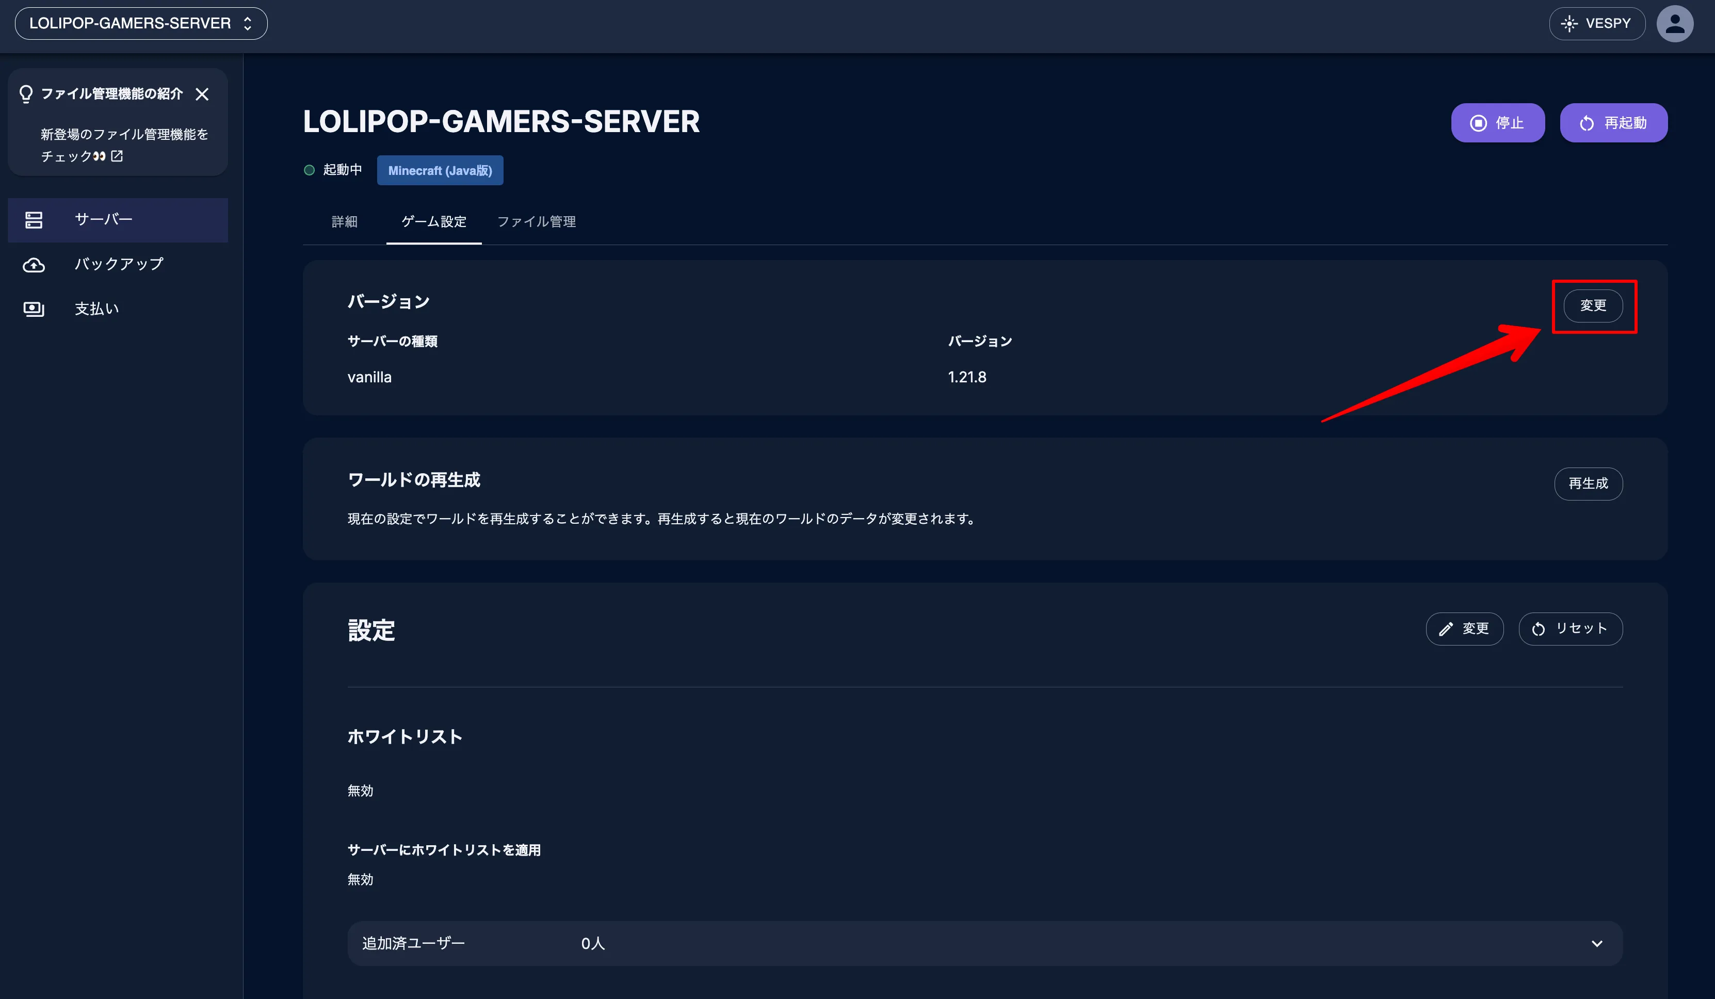Click the 再生成 world regenerate button
Screen dimensions: 1715x999
pyautogui.click(x=1588, y=484)
